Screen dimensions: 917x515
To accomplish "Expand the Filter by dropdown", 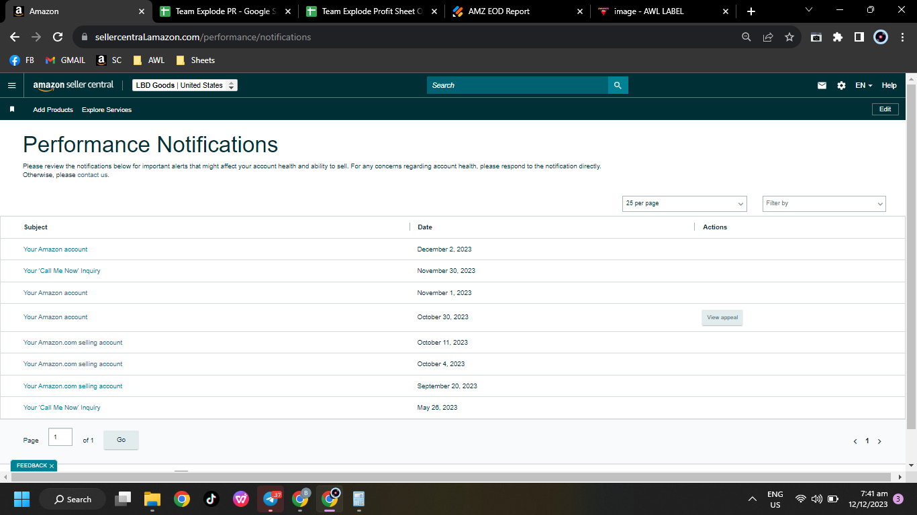I will [x=824, y=203].
